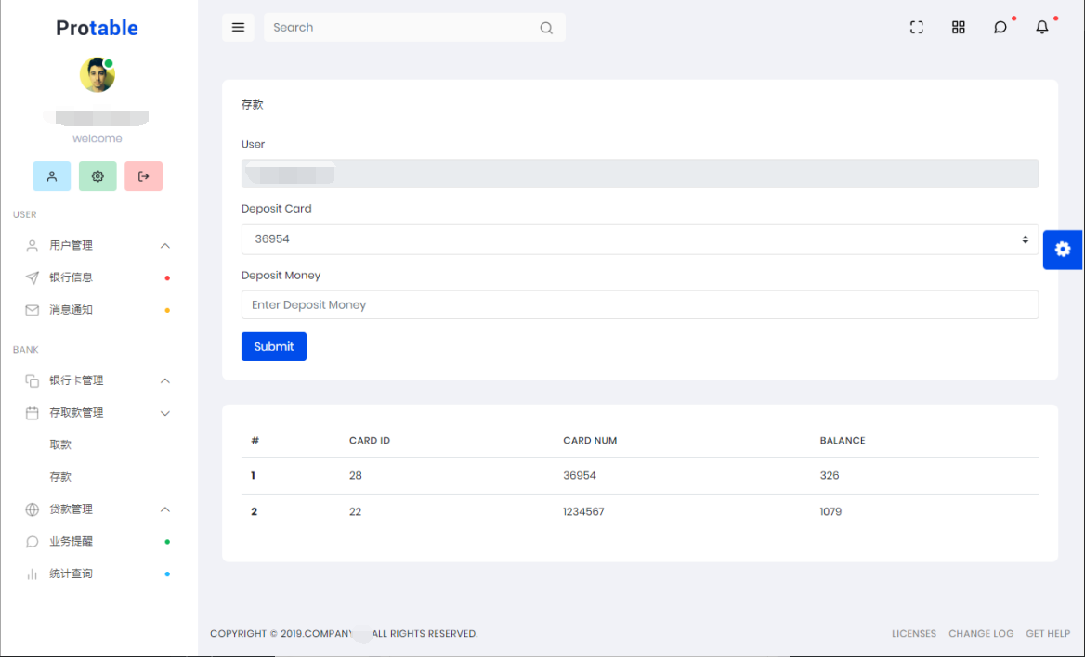This screenshot has height=657, width=1085.
Task: Click the user avatar picture
Action: pyautogui.click(x=97, y=74)
